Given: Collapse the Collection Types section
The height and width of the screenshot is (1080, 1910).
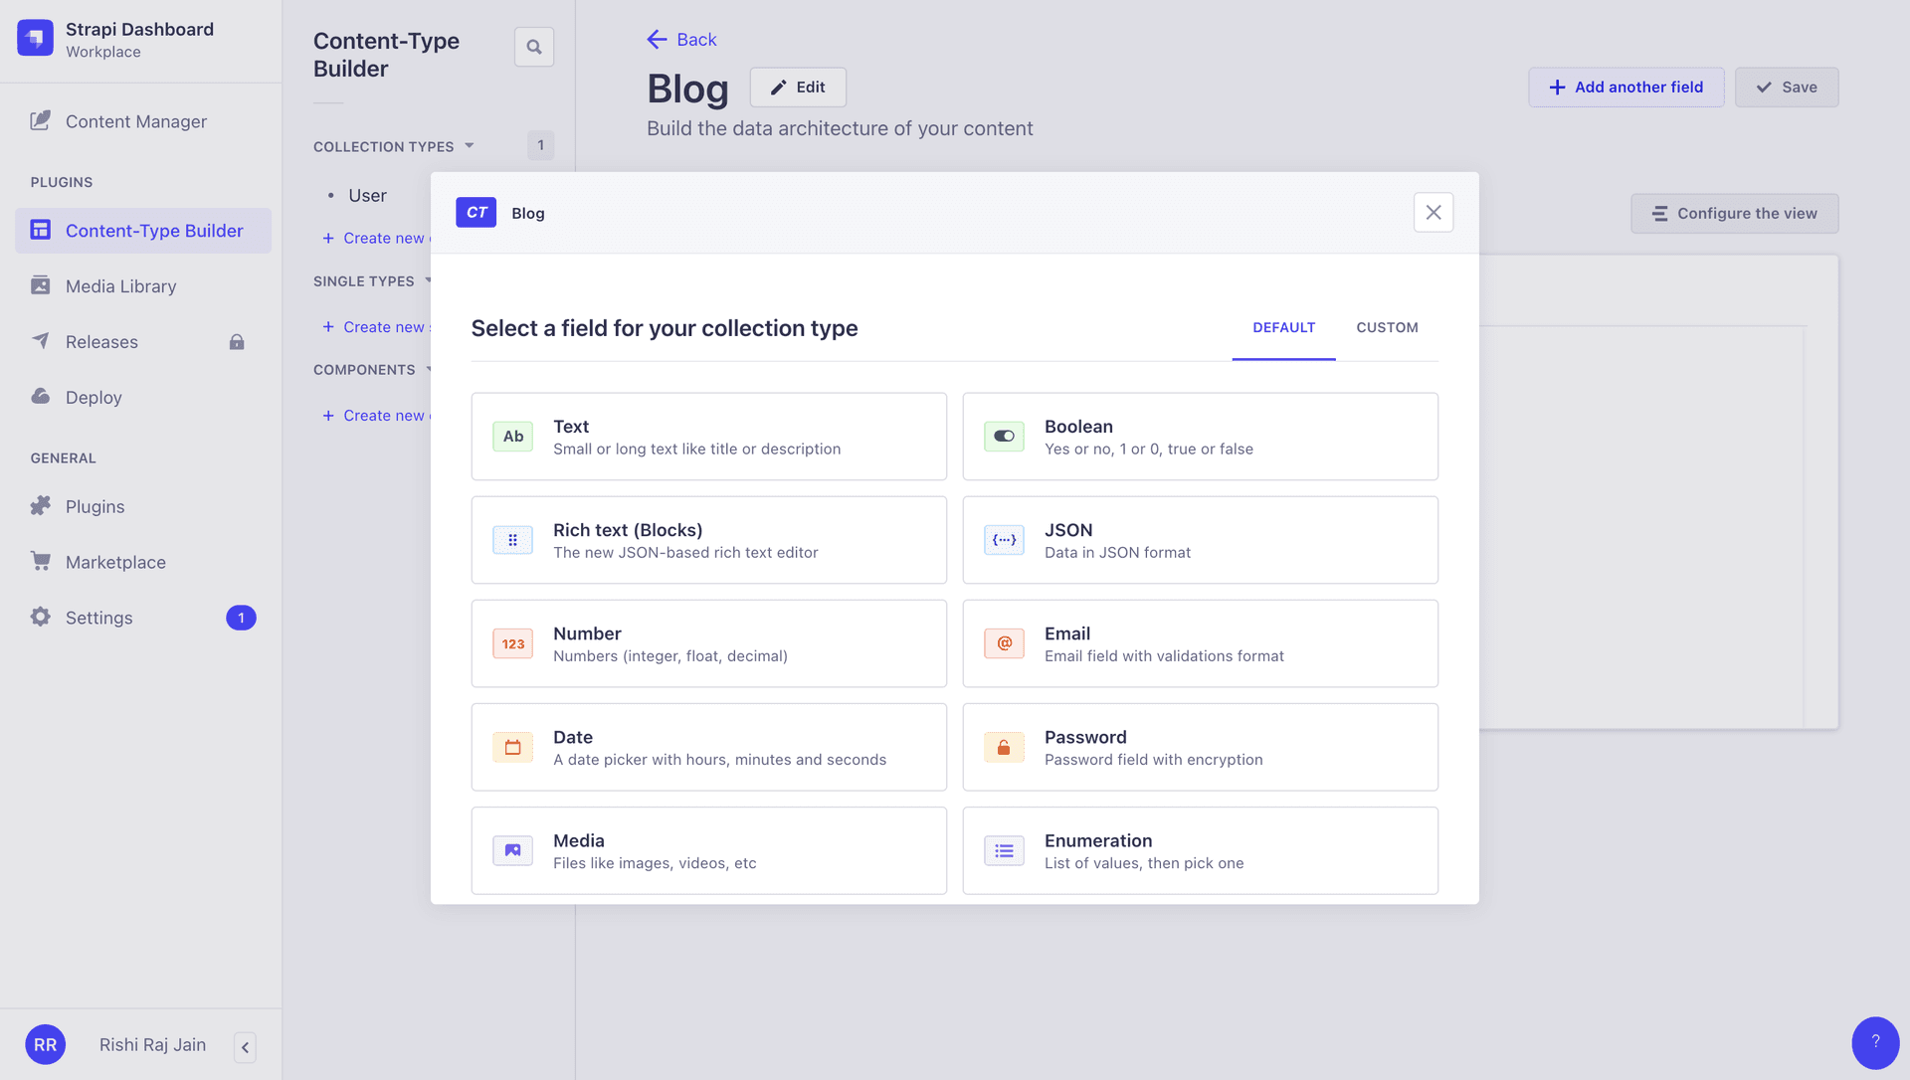Looking at the screenshot, I should pos(470,146).
